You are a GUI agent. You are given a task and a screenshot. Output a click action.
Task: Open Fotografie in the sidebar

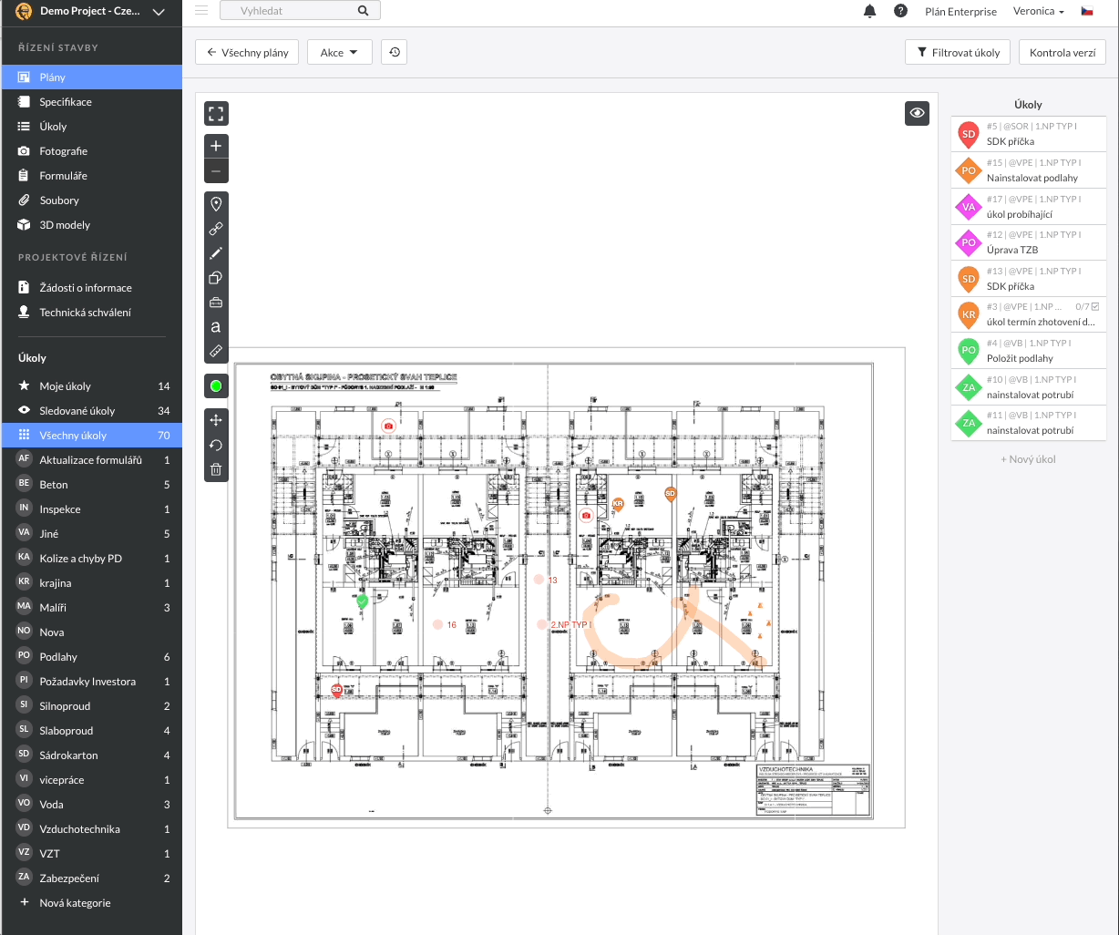pyautogui.click(x=63, y=151)
